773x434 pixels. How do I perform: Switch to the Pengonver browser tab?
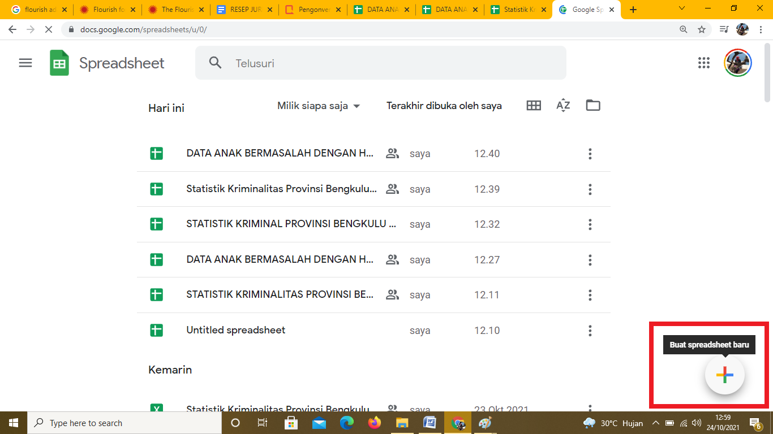pyautogui.click(x=314, y=10)
